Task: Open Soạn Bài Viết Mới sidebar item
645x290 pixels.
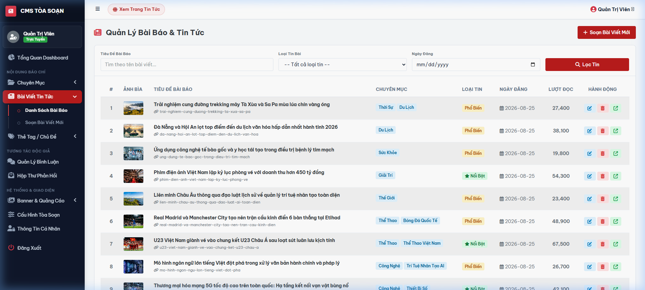Action: [44, 122]
